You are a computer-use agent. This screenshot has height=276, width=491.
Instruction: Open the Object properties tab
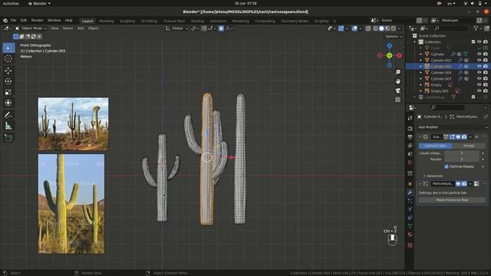tap(410, 184)
